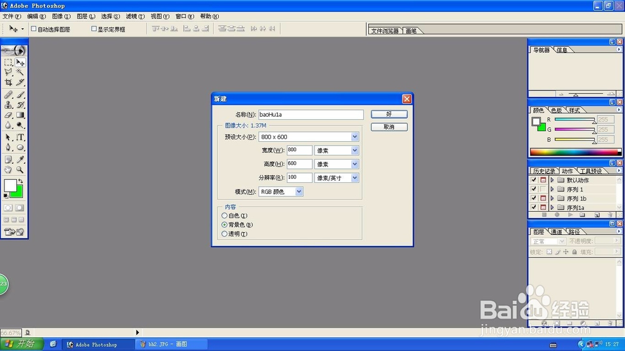Open height units dropdown
625x351 pixels.
point(354,164)
